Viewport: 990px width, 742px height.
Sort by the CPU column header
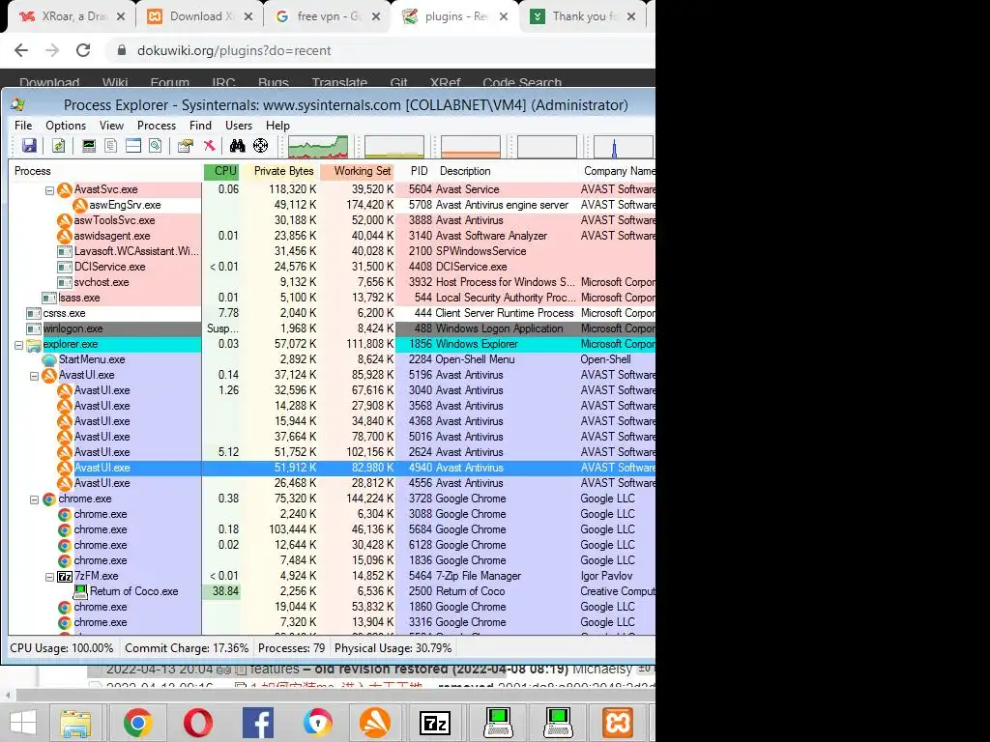221,171
